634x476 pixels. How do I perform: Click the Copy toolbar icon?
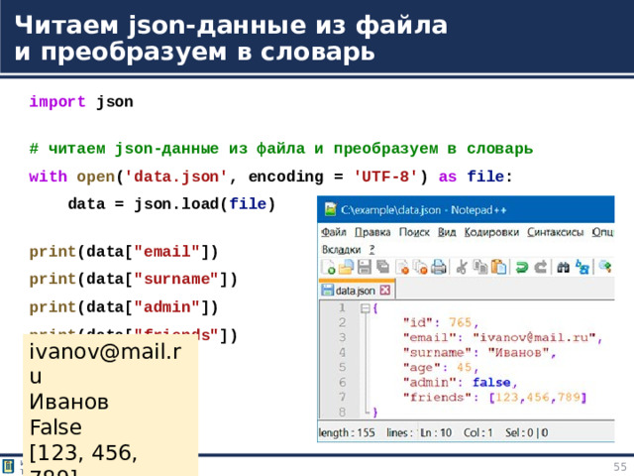click(x=480, y=267)
